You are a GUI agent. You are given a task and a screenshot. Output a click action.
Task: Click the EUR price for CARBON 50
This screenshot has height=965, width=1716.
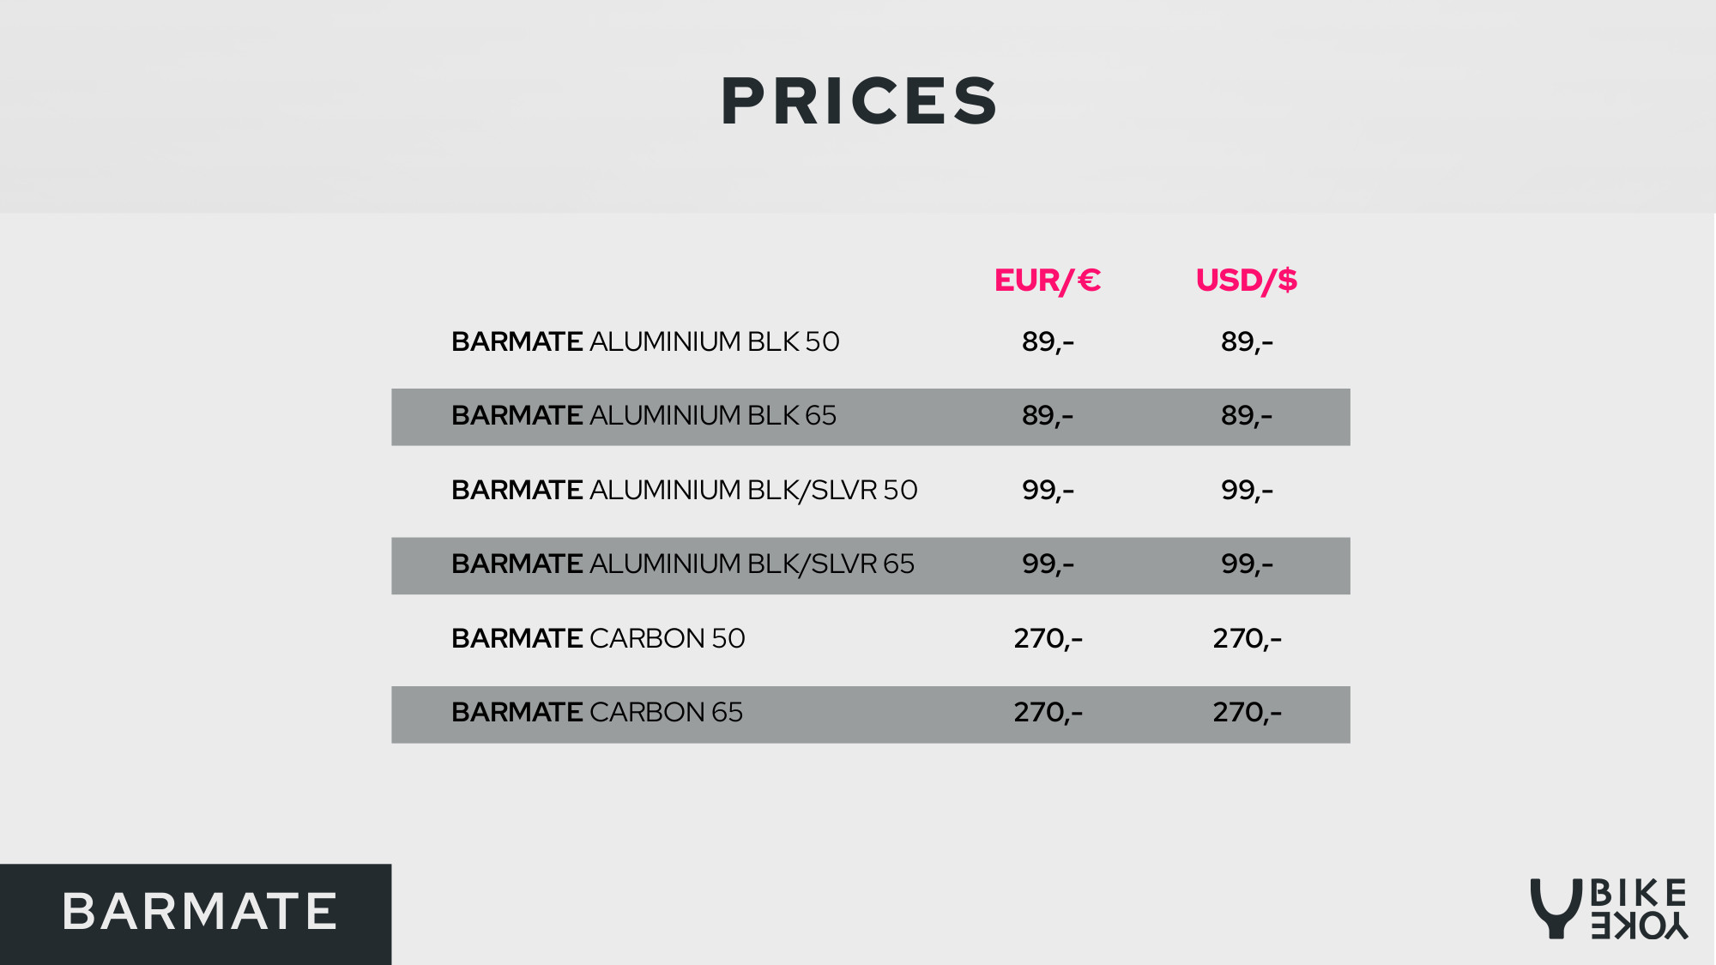(1048, 639)
